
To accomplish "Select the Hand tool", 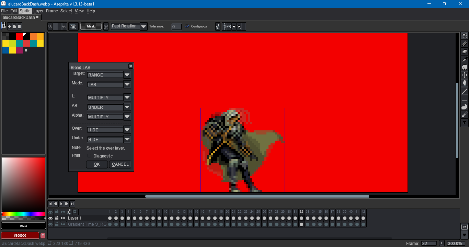I will click(x=465, y=67).
